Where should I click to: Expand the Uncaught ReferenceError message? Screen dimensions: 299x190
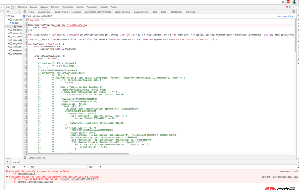10,171
